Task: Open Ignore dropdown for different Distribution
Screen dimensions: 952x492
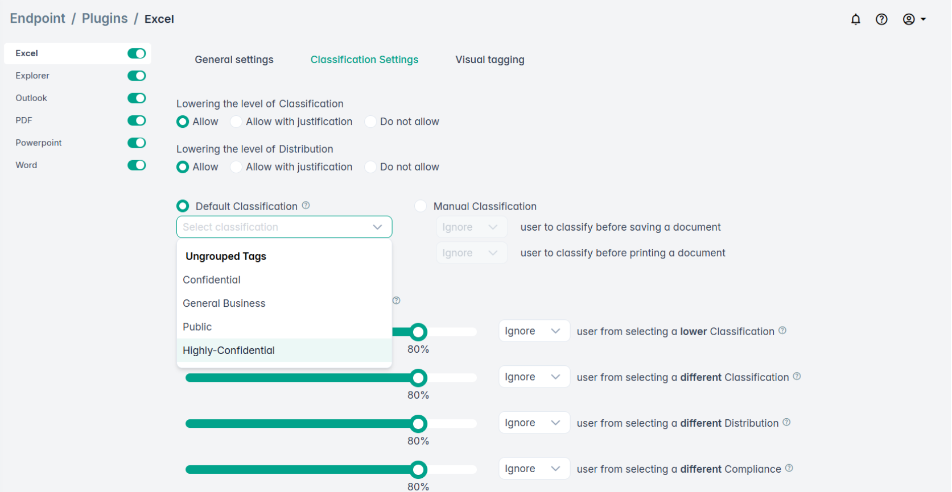Action: [534, 423]
